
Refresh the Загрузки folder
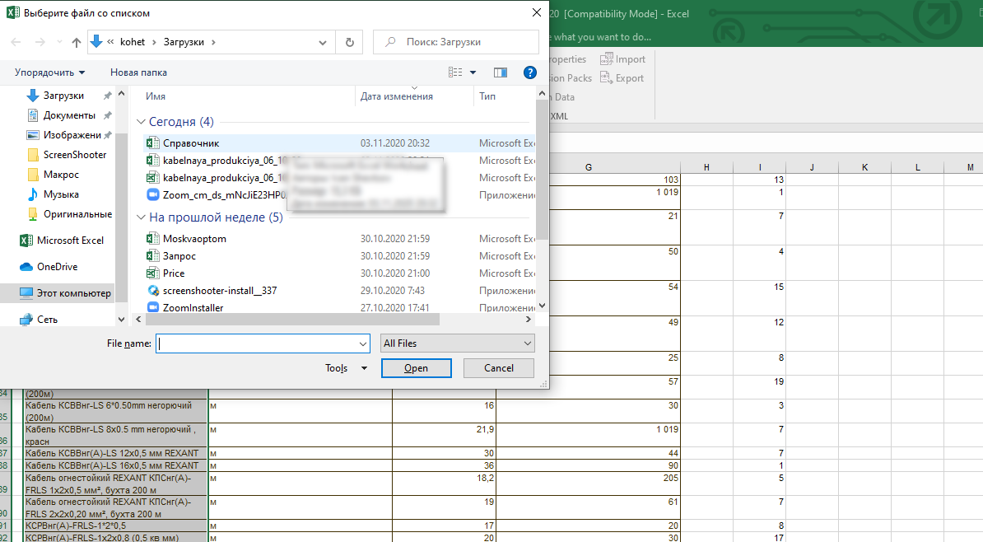[x=350, y=42]
